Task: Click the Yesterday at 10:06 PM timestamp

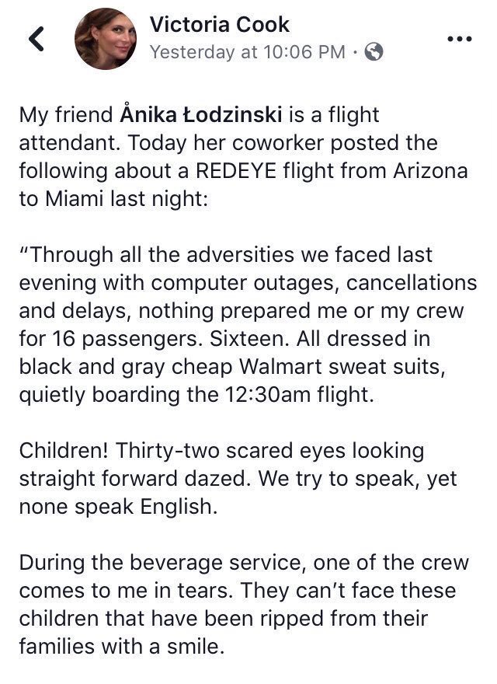Action: pos(248,52)
